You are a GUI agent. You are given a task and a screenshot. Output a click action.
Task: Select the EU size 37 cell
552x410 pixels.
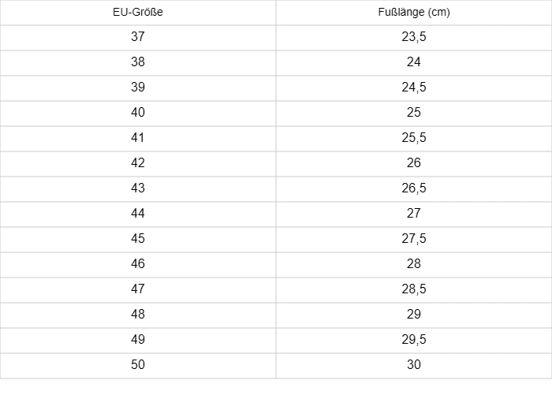(x=138, y=36)
